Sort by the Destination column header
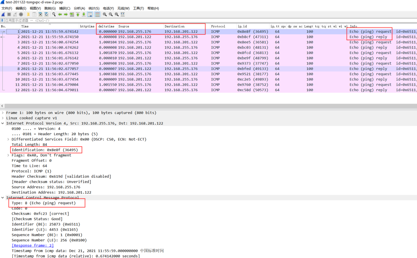 click(x=187, y=26)
